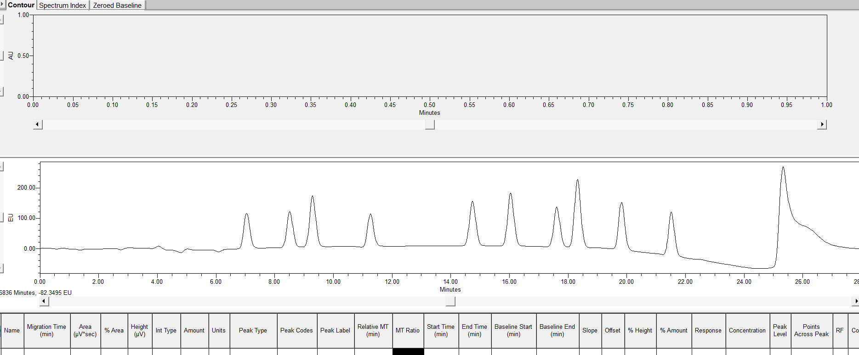
Task: Click the contour plot scrollbar thumb
Action: (x=430, y=124)
